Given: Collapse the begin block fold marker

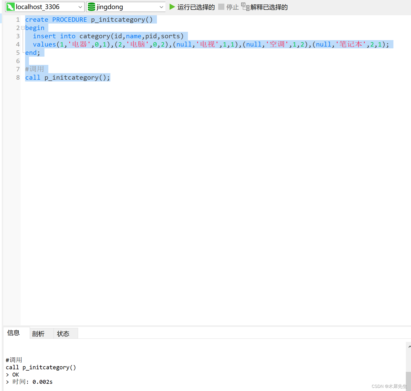Looking at the screenshot, I should click(23, 28).
